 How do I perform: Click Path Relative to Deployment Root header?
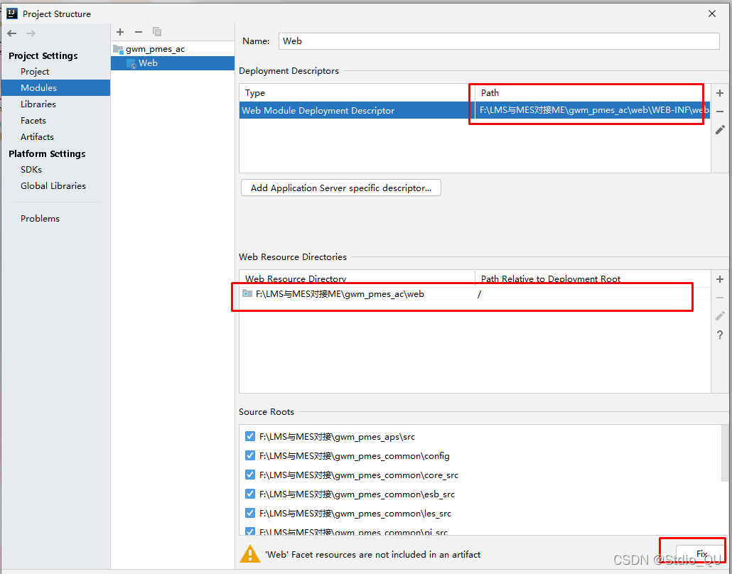593,278
